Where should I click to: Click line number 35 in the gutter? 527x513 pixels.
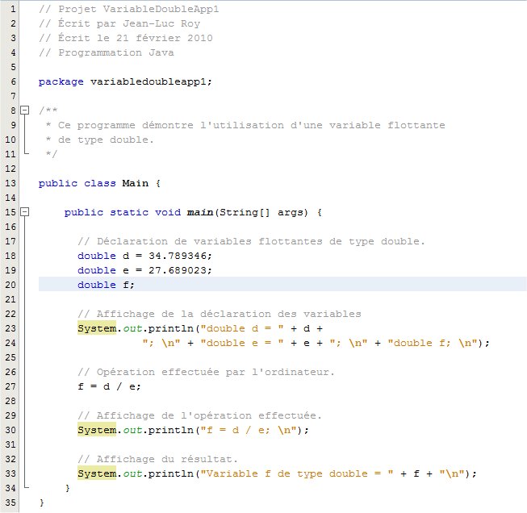[10, 503]
